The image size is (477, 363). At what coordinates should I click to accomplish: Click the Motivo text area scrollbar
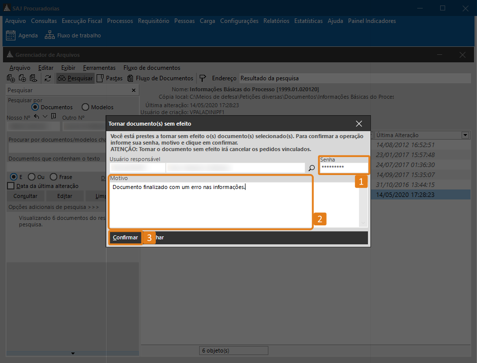[x=363, y=202]
